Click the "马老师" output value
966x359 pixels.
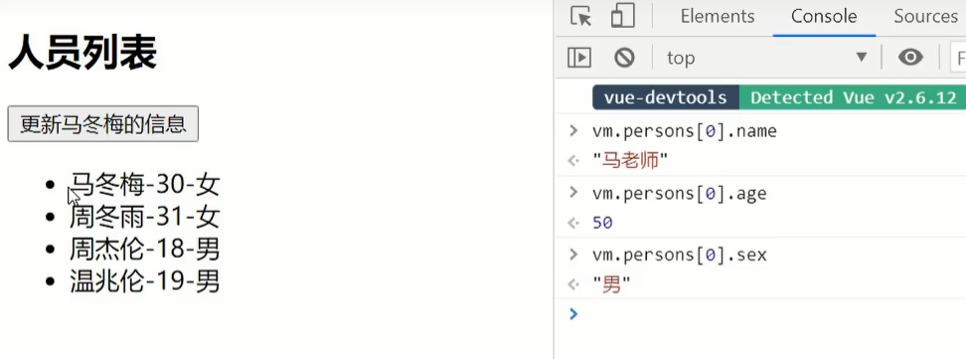(x=630, y=161)
